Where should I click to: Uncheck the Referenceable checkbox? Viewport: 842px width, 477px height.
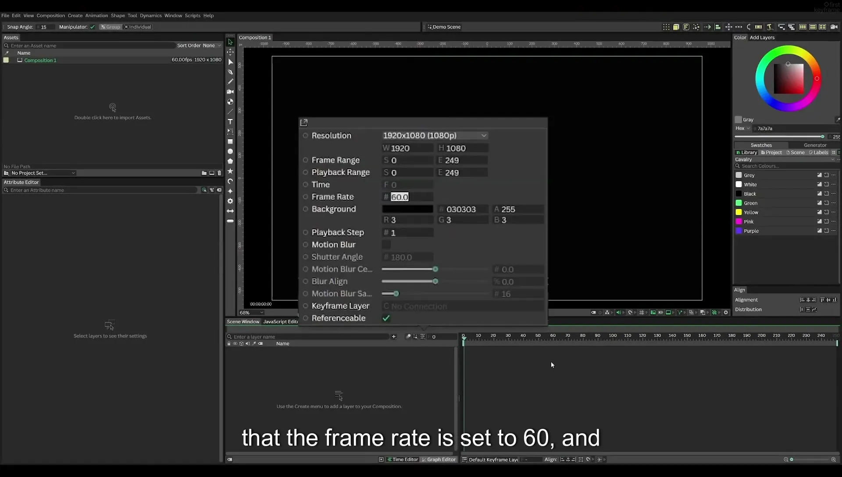pos(386,318)
